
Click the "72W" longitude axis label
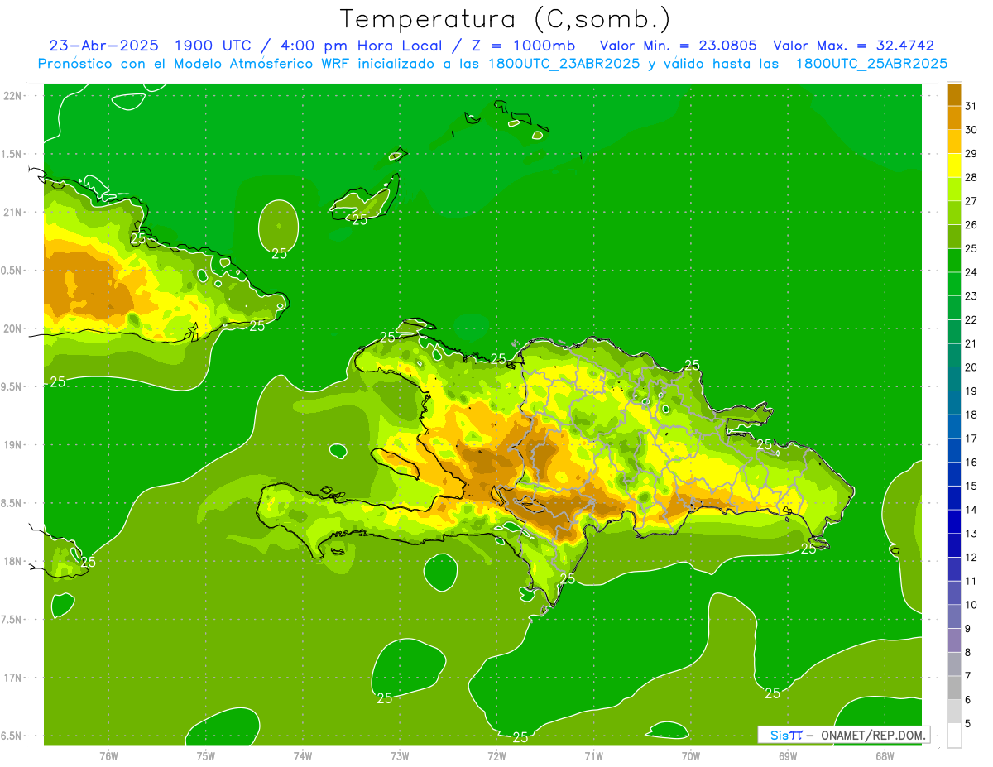(496, 756)
